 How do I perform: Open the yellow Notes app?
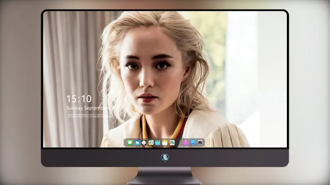click(165, 142)
